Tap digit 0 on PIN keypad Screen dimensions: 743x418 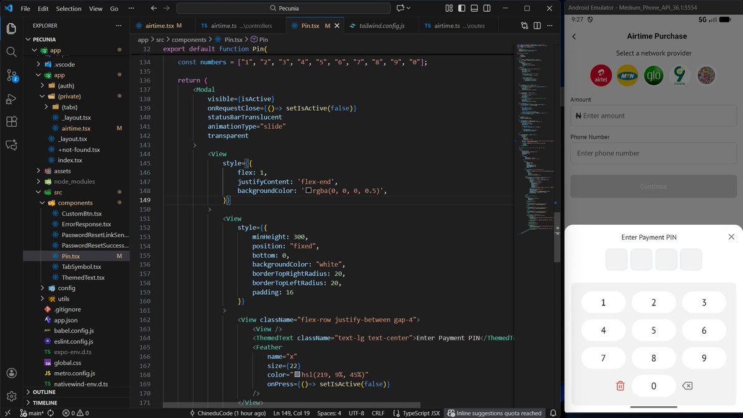coord(654,386)
